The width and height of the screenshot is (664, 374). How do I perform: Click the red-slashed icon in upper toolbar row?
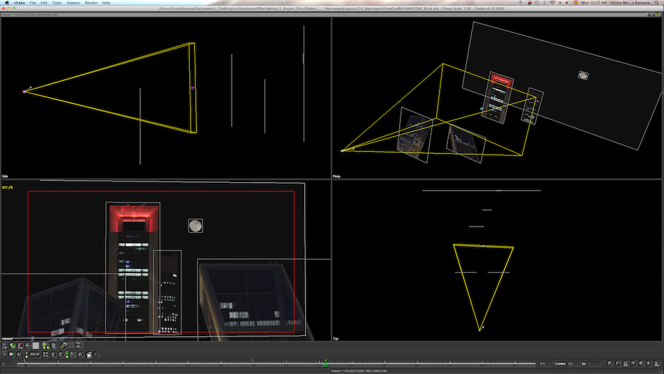click(x=20, y=345)
